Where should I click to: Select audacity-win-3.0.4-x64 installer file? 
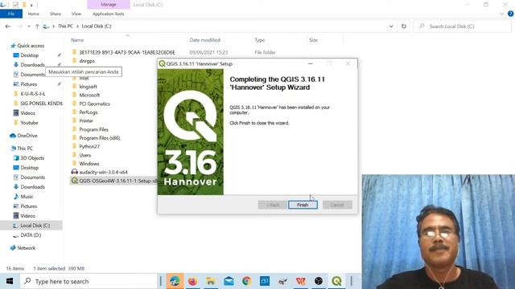pos(103,172)
